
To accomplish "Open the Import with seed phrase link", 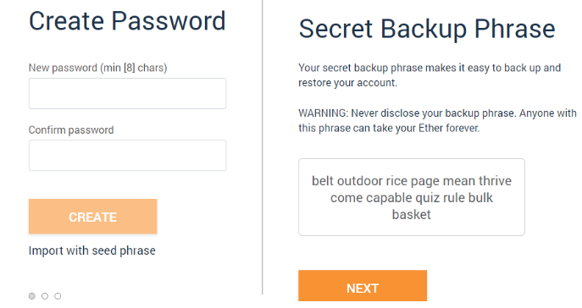I will click(x=92, y=250).
